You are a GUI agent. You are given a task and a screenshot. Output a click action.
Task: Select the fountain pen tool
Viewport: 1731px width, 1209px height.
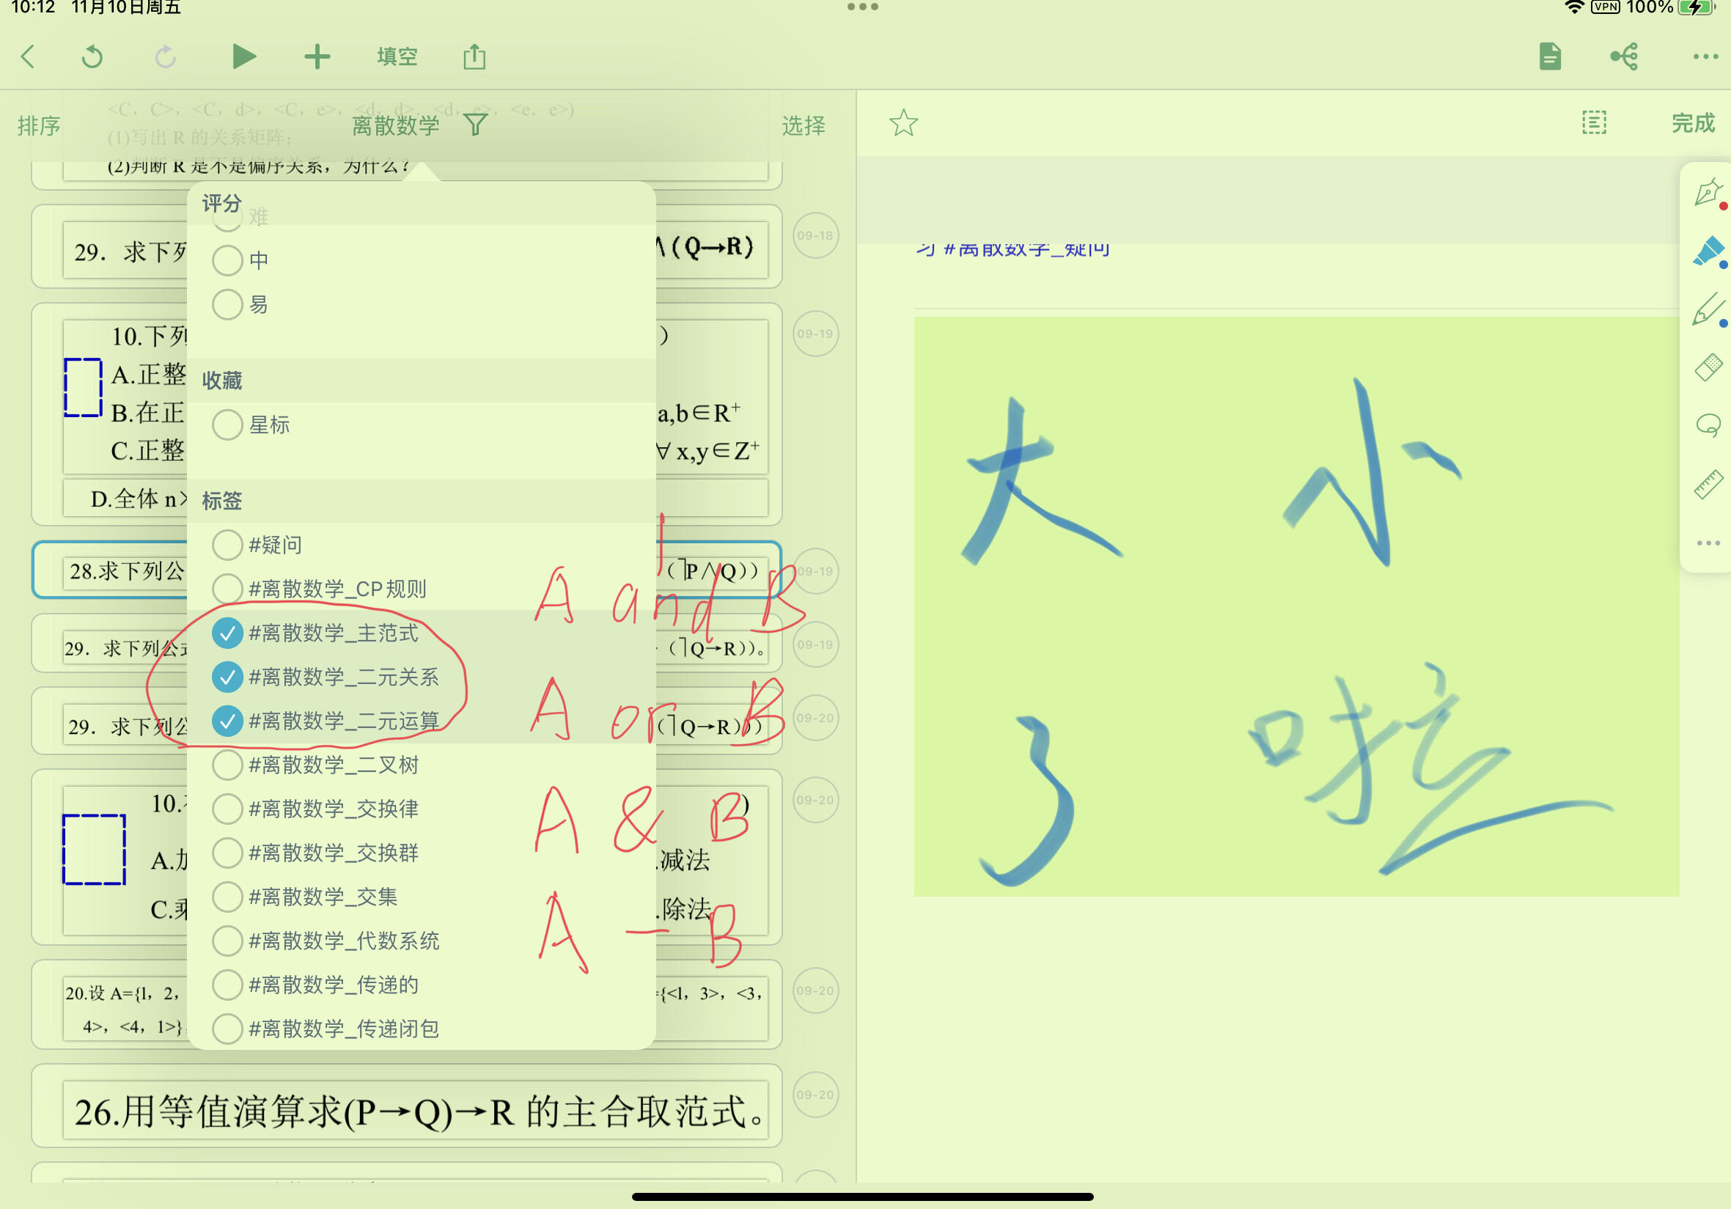click(1708, 193)
